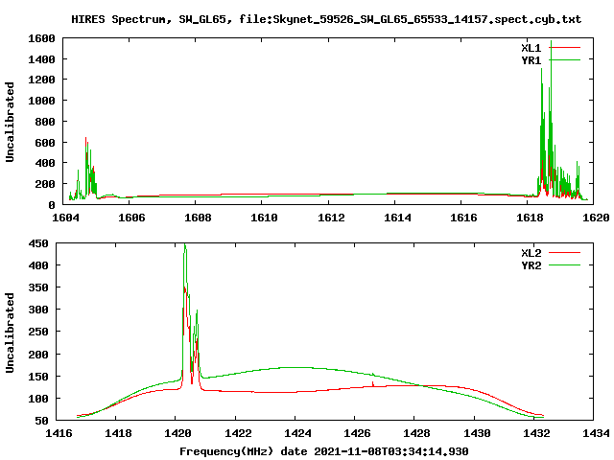The width and height of the screenshot is (614, 460).
Task: Click the bottom plot Uncalibrated axis label
Action: [x=10, y=333]
